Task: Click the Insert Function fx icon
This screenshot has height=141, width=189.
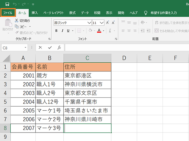Action: click(59, 48)
